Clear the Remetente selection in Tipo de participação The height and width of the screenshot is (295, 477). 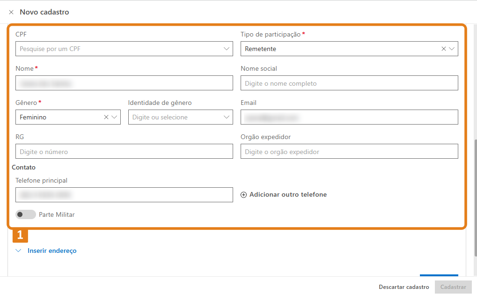443,49
